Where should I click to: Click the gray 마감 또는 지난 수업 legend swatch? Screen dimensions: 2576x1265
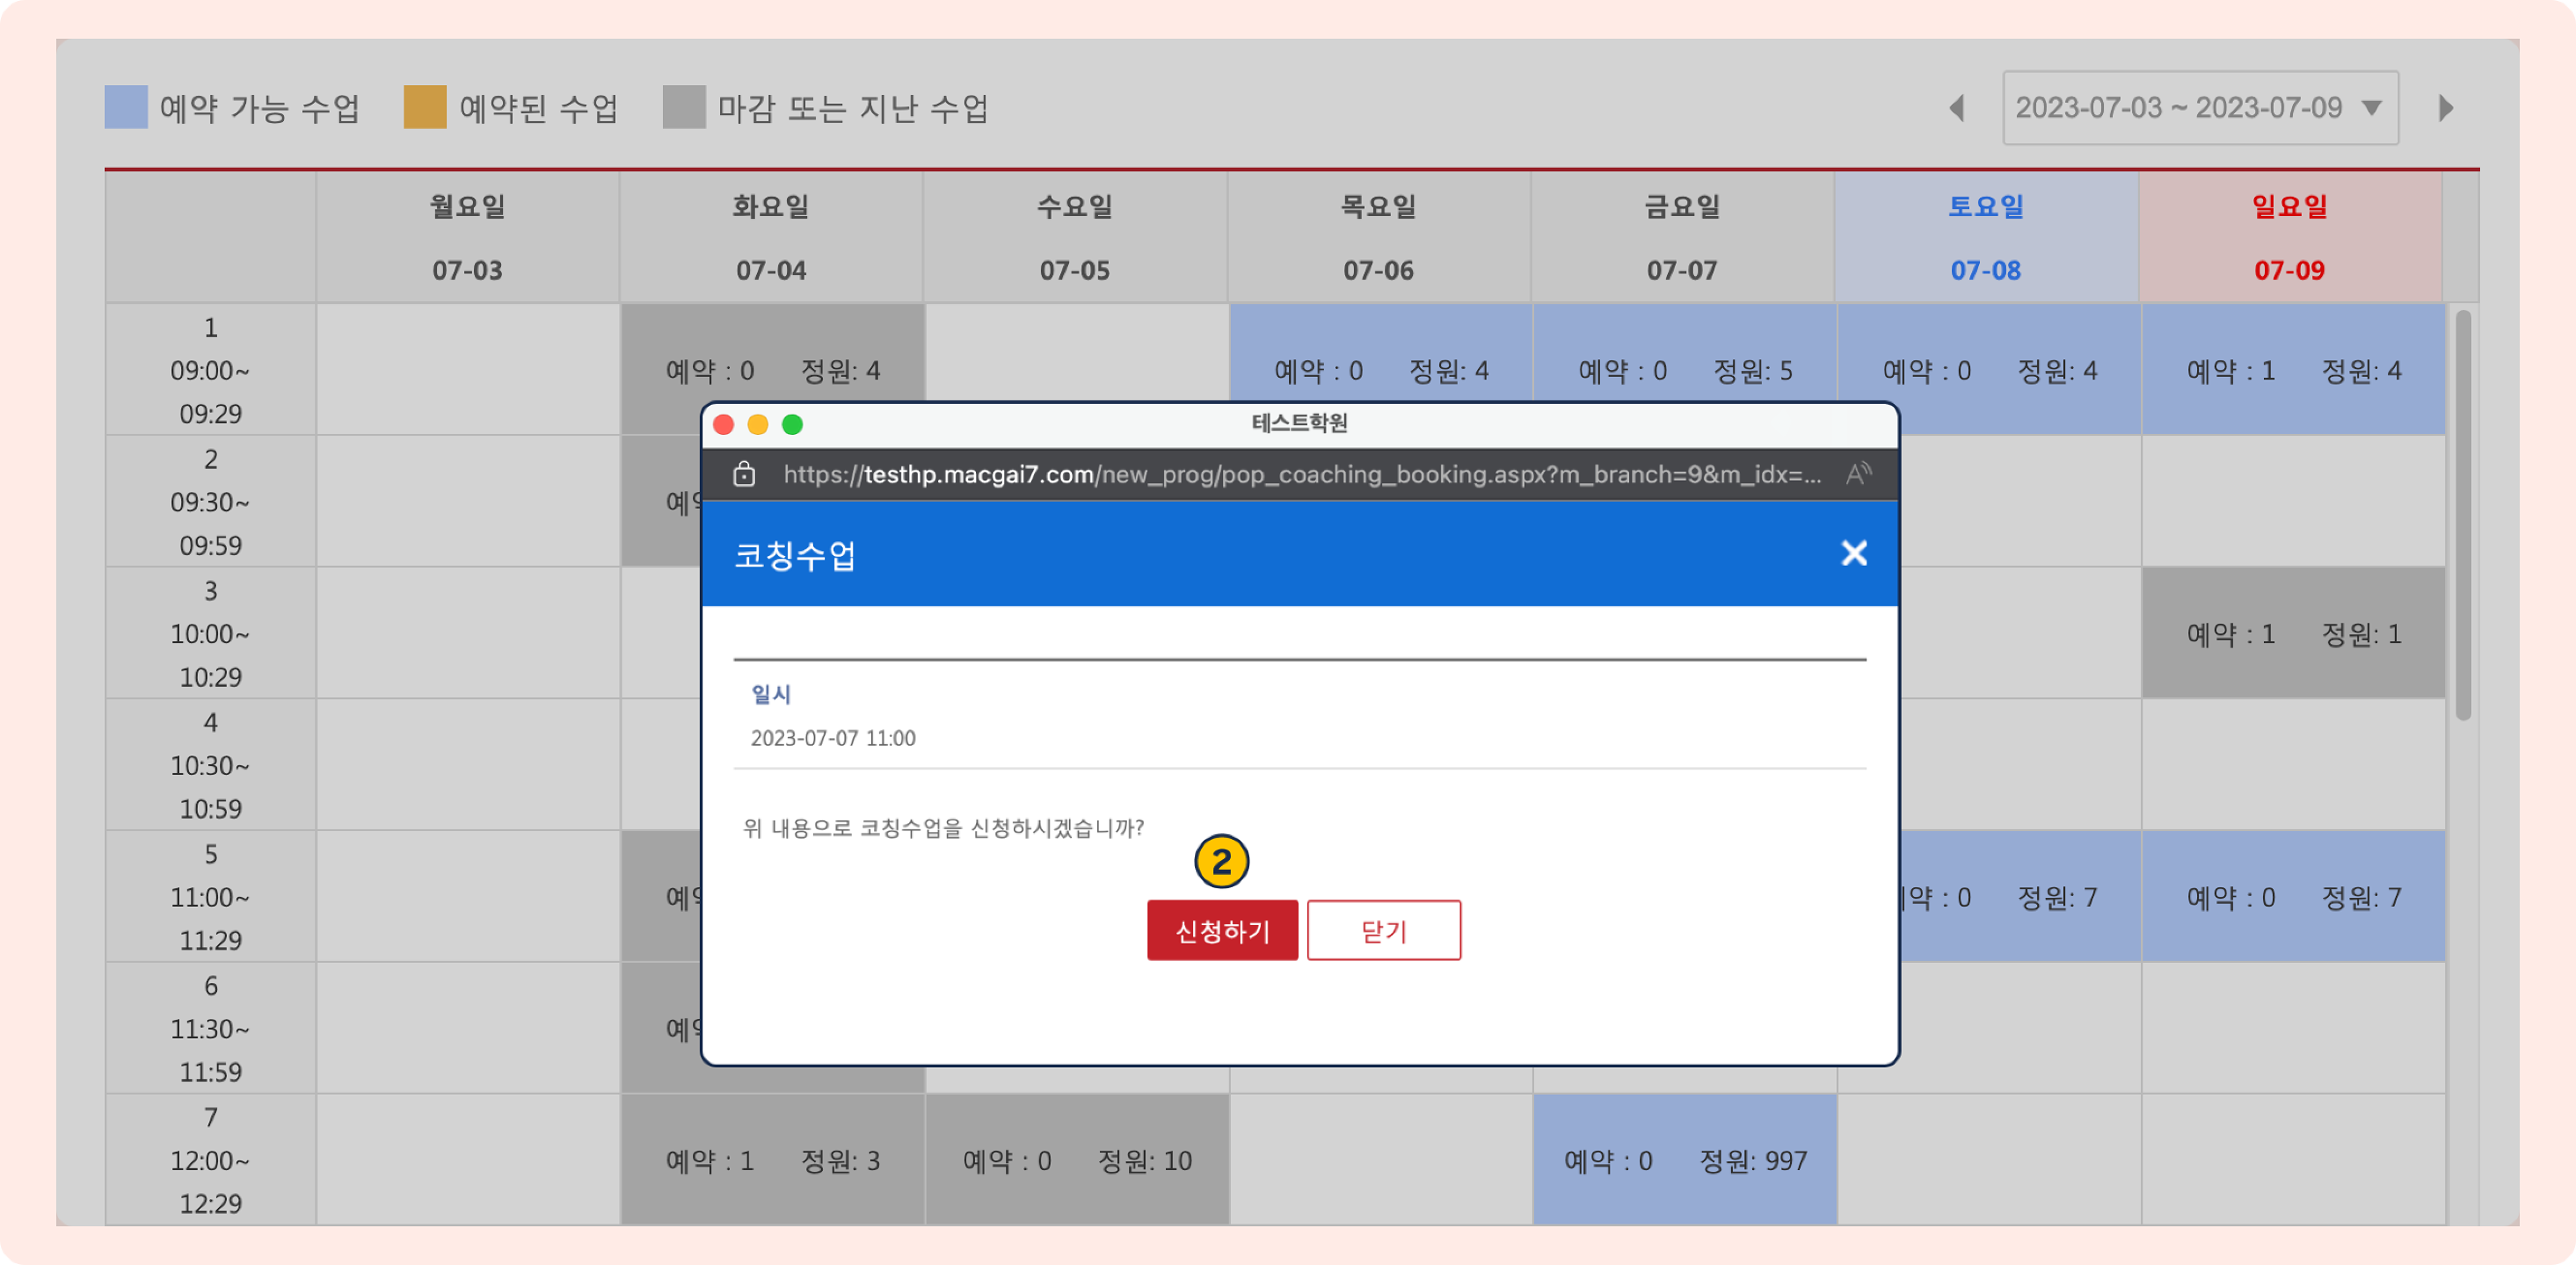(x=684, y=107)
